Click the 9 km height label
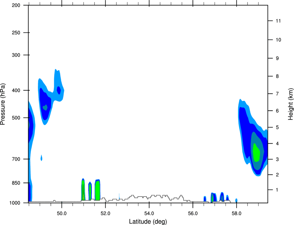This screenshot has width=294, height=225. click(x=277, y=58)
